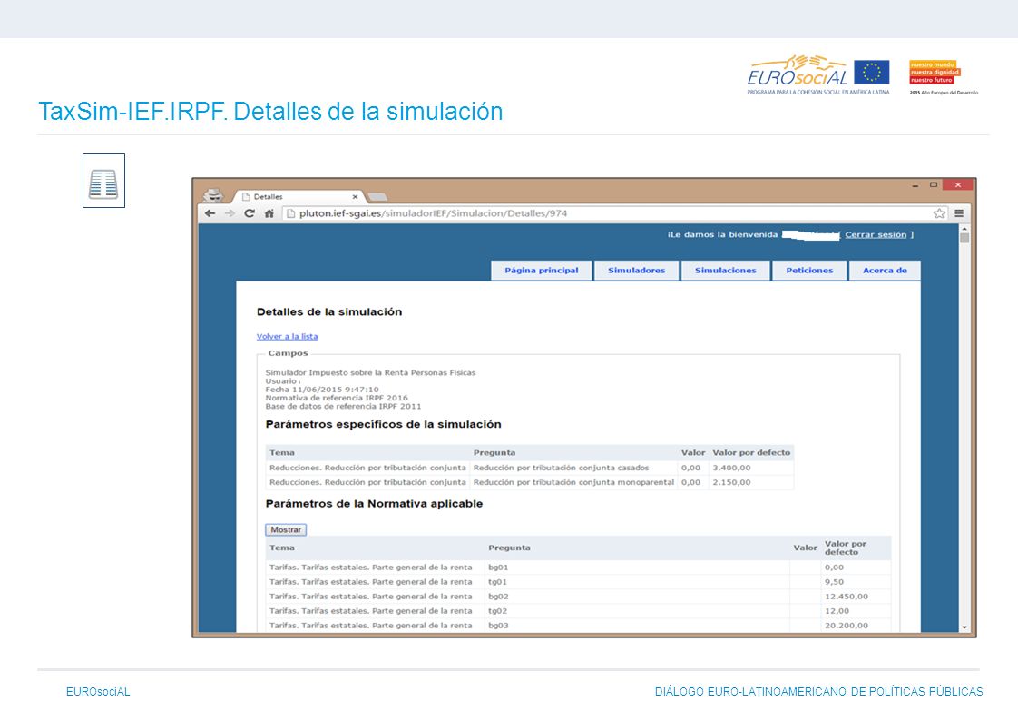The height and width of the screenshot is (721, 1018).
Task: Open a new browser tab
Action: [x=377, y=197]
